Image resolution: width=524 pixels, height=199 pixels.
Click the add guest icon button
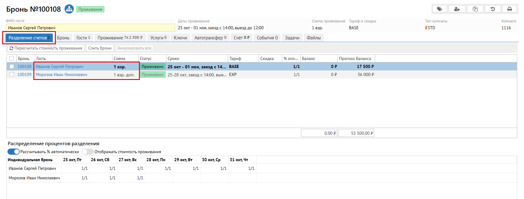click(457, 9)
